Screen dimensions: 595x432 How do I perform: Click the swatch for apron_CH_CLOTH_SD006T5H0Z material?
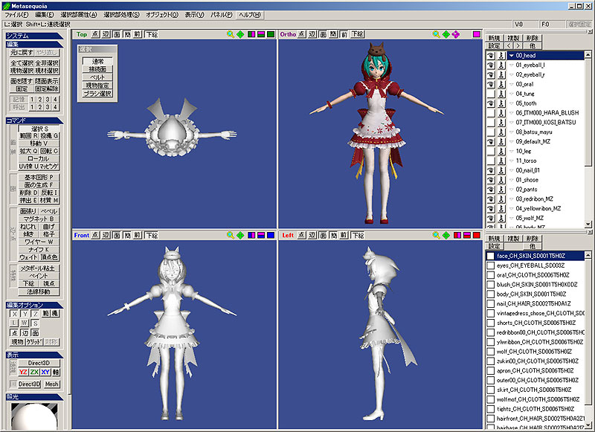[x=491, y=370]
